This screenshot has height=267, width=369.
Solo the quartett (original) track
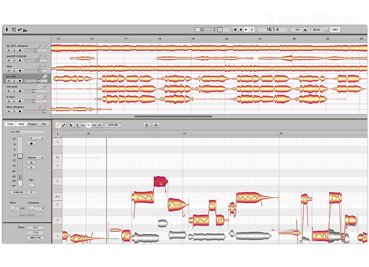pyautogui.click(x=14, y=61)
